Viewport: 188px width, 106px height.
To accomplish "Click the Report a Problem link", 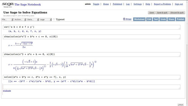I will tap(162, 4).
